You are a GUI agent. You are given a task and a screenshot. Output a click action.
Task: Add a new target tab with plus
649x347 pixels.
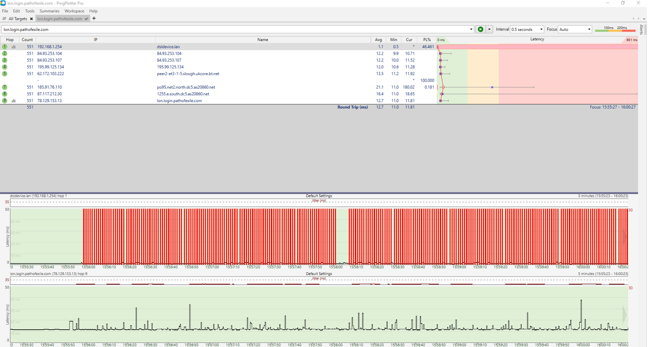point(94,18)
